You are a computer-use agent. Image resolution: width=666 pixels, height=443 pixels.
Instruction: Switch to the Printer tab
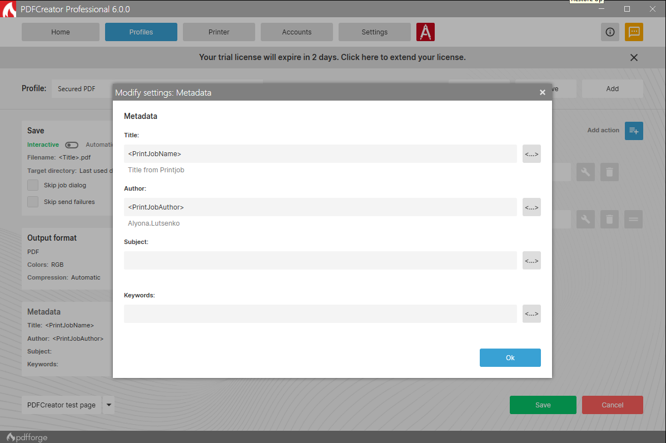tap(218, 32)
